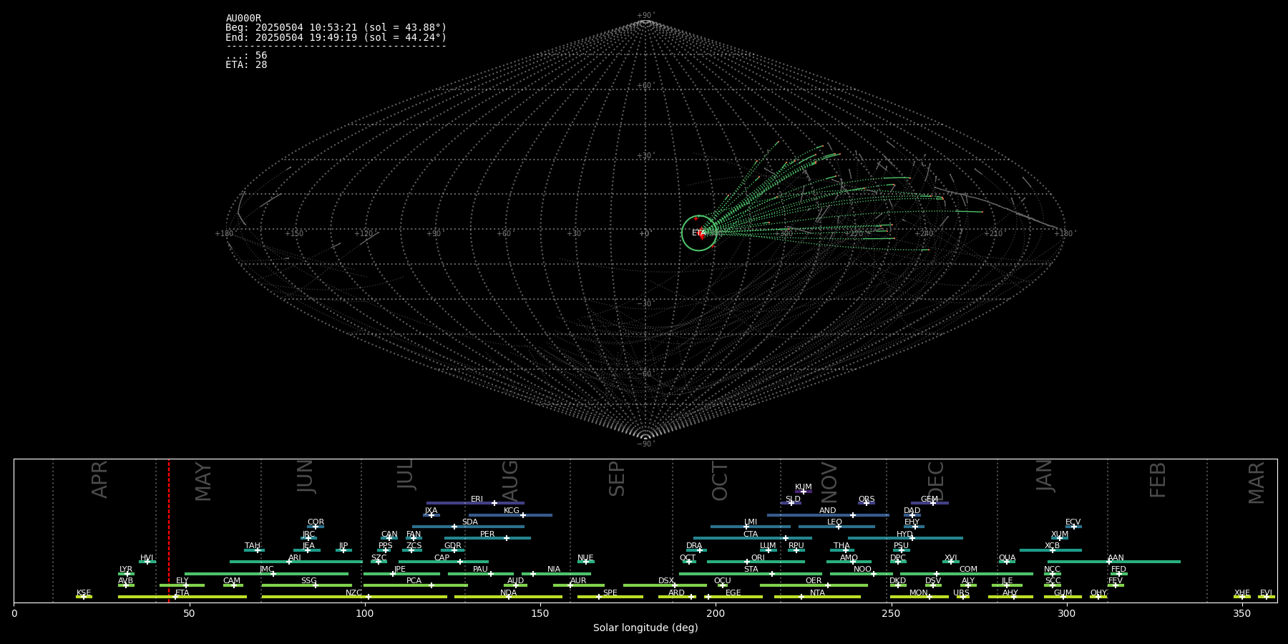Click the -90 latitude label at map bottom
The width and height of the screenshot is (1288, 644).
click(x=645, y=444)
